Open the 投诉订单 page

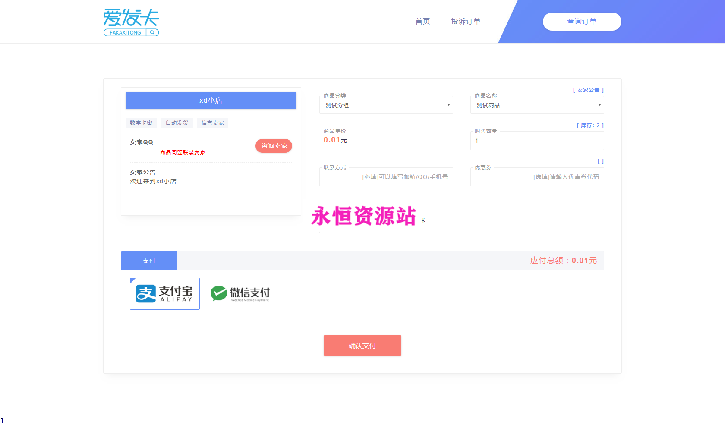coord(466,22)
